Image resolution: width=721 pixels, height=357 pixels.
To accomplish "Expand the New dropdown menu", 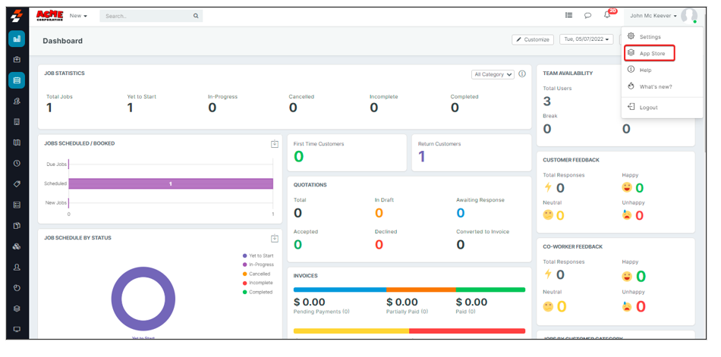I will coord(78,16).
